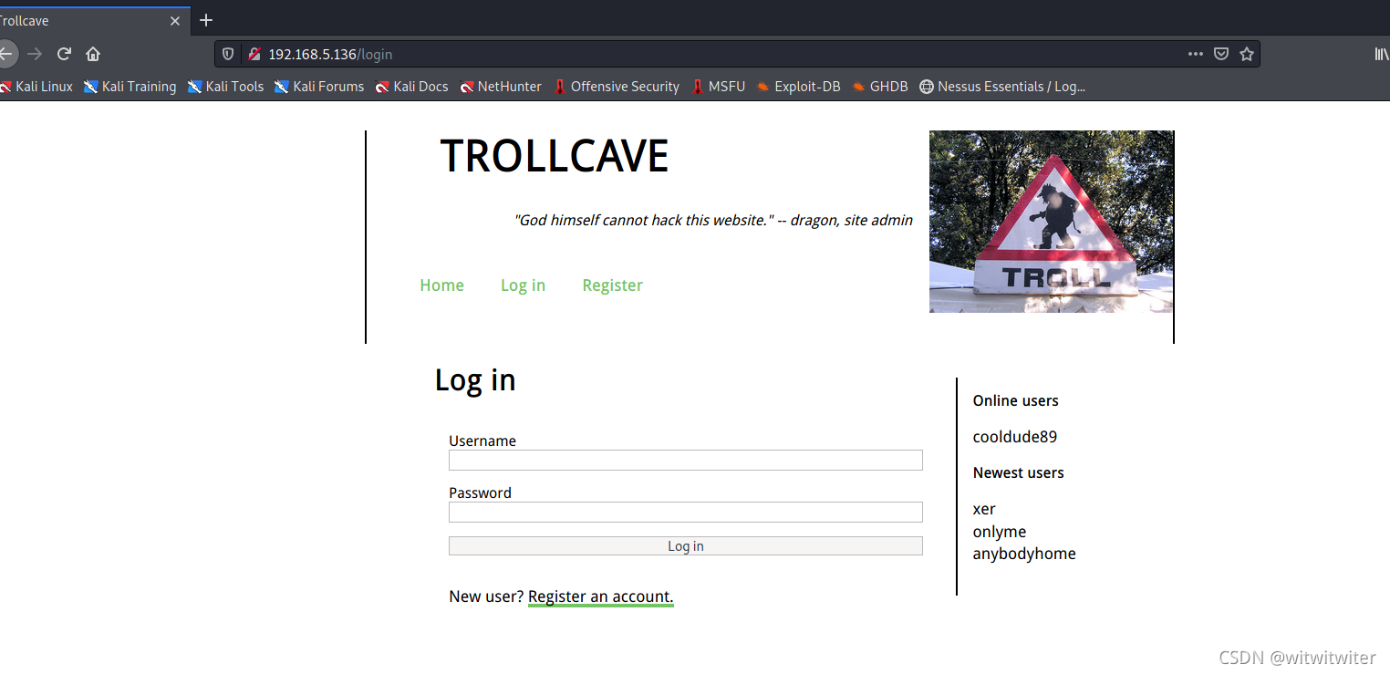
Task: Bookmark this page with star
Action: point(1247,54)
